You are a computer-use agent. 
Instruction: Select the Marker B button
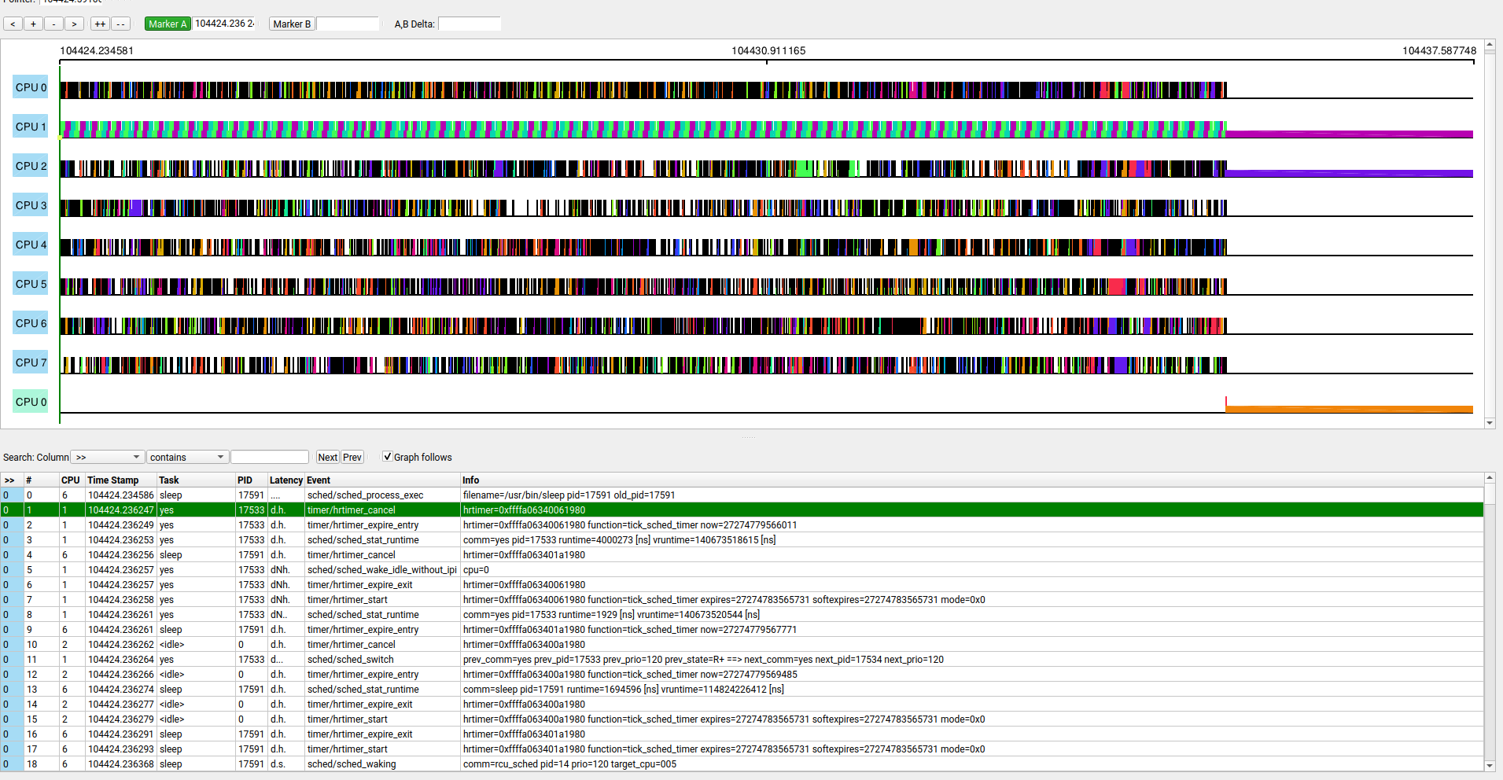click(x=292, y=24)
